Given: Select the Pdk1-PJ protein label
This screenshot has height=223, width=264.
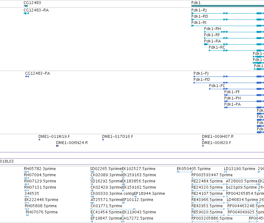Looking at the screenshot, I should click(x=201, y=73).
